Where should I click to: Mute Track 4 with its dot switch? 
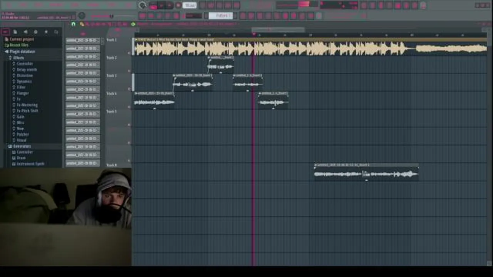pos(129,107)
